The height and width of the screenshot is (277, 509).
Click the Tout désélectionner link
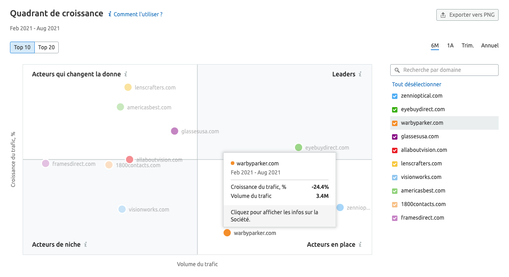click(416, 84)
